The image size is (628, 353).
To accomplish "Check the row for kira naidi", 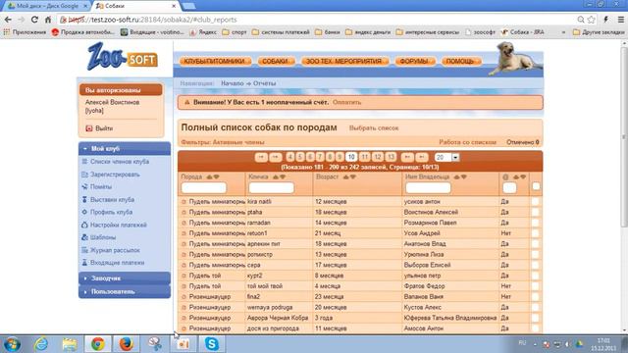I will [536, 202].
